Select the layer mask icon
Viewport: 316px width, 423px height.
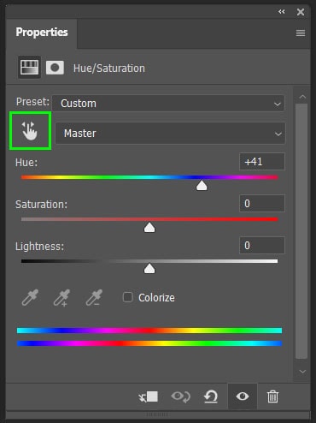coord(55,68)
